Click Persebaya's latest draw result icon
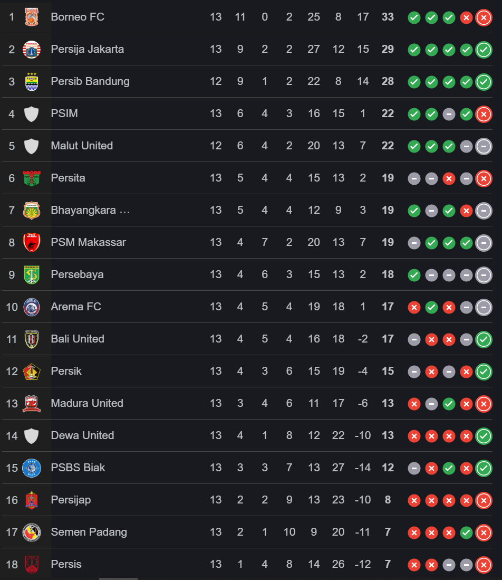The height and width of the screenshot is (580, 502). 484,275
